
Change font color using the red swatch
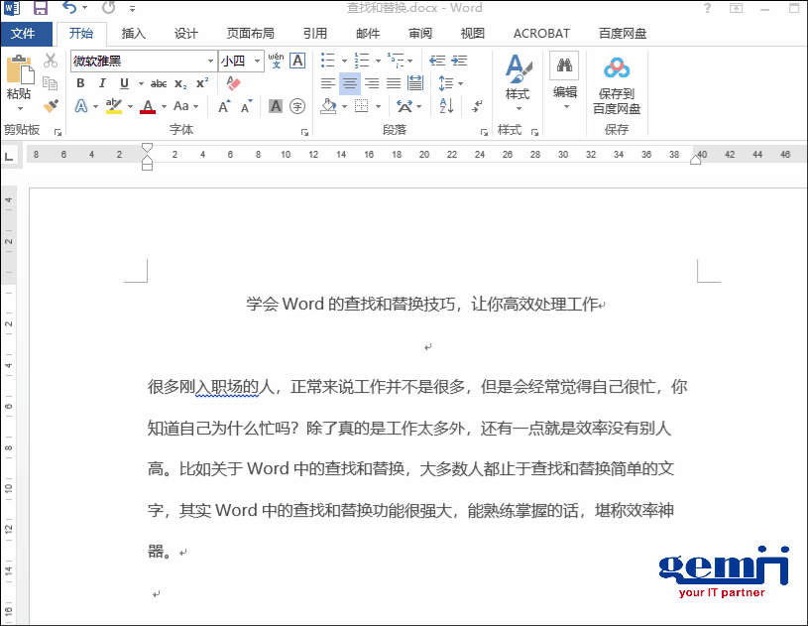point(149,107)
